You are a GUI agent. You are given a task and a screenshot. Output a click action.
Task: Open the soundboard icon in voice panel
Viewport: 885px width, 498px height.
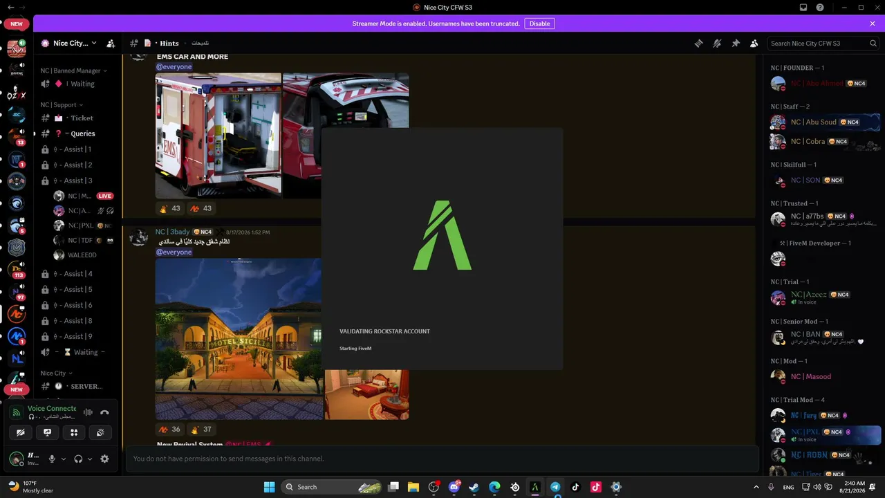pos(100,432)
